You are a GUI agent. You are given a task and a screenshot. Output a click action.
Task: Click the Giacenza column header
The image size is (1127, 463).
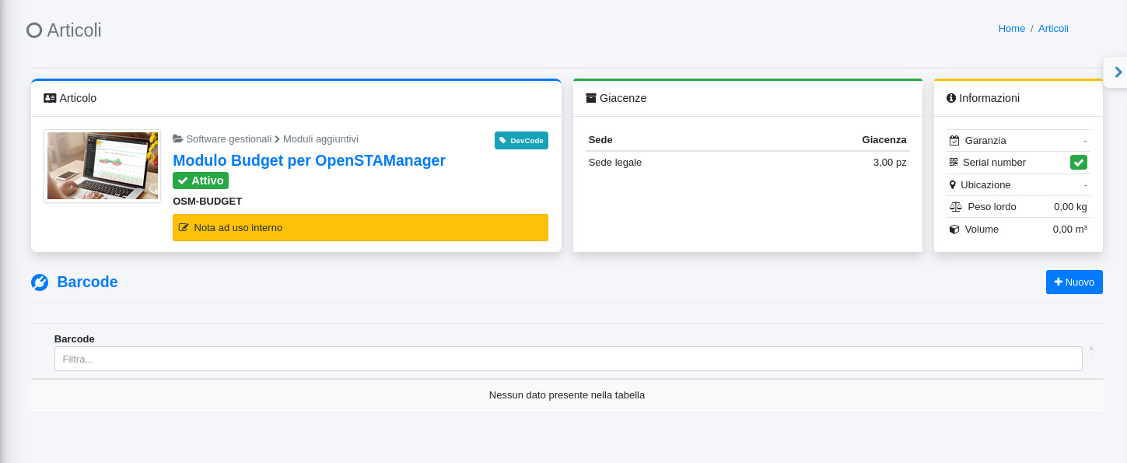coord(884,139)
